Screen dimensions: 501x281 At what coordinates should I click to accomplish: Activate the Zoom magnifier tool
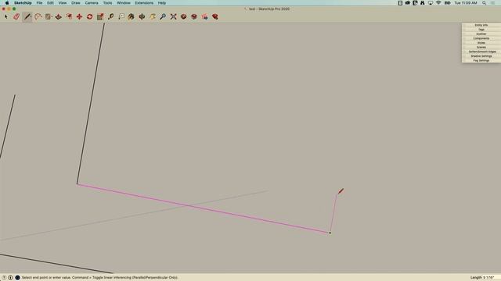pyautogui.click(x=163, y=16)
